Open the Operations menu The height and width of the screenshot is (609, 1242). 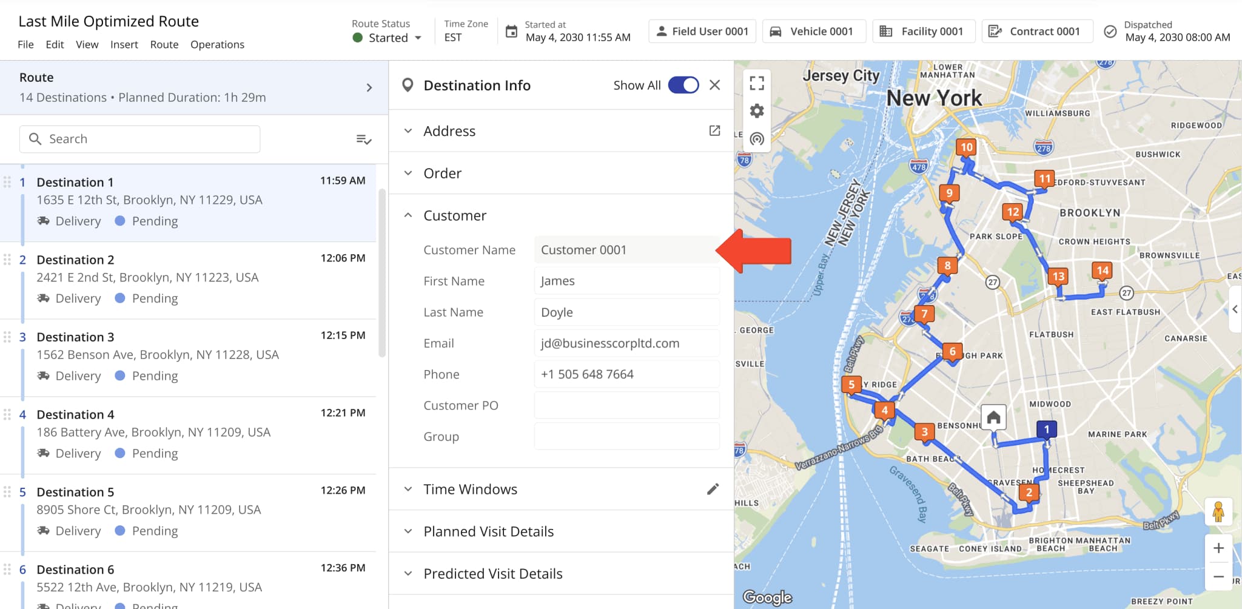pos(217,44)
